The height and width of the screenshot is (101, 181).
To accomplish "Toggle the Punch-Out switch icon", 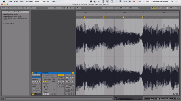I will 125,8.
